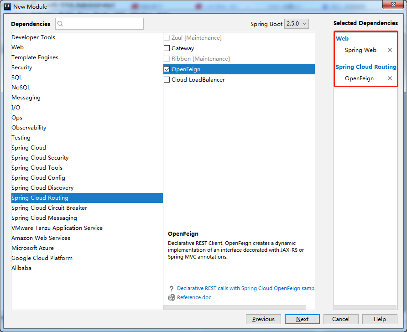Viewport: 407px width, 332px height.
Task: Select the Testing category
Action: click(87, 137)
